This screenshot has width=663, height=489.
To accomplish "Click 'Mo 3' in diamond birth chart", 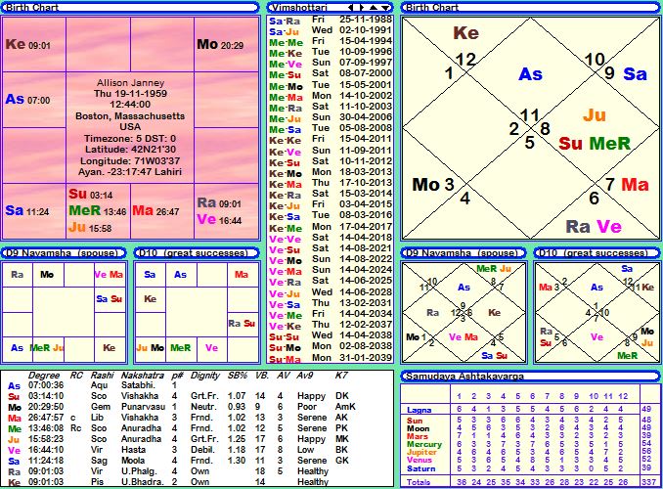I will [x=433, y=185].
